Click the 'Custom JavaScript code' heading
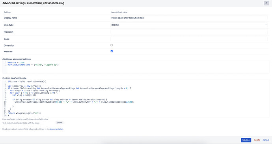272x144 pixels. [x=15, y=78]
